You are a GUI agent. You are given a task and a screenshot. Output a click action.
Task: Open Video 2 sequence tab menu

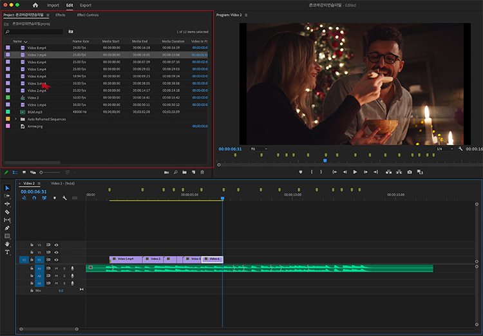39,183
